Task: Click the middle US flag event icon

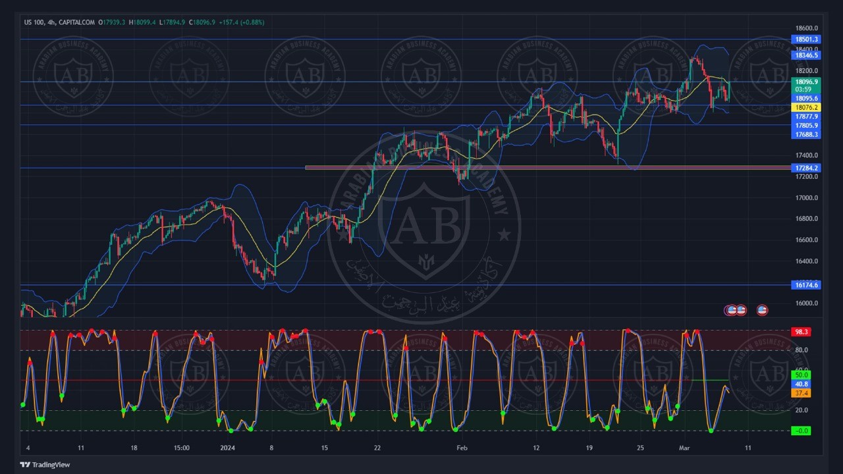Action: [741, 310]
